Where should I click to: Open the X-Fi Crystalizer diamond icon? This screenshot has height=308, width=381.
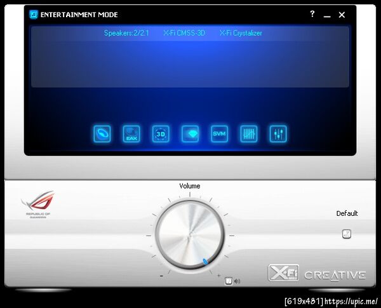coord(190,134)
